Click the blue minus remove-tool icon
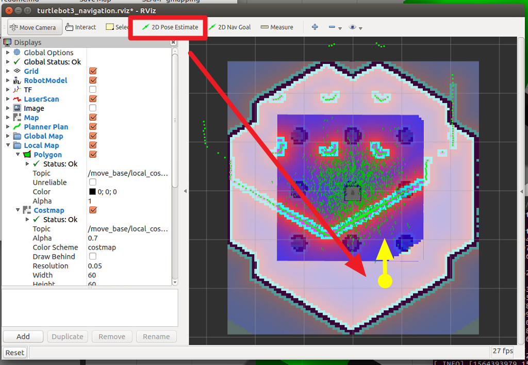Image resolution: width=528 pixels, height=365 pixels. pyautogui.click(x=332, y=27)
